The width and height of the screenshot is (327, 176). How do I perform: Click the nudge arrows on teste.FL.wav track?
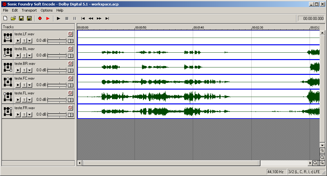[70, 100]
